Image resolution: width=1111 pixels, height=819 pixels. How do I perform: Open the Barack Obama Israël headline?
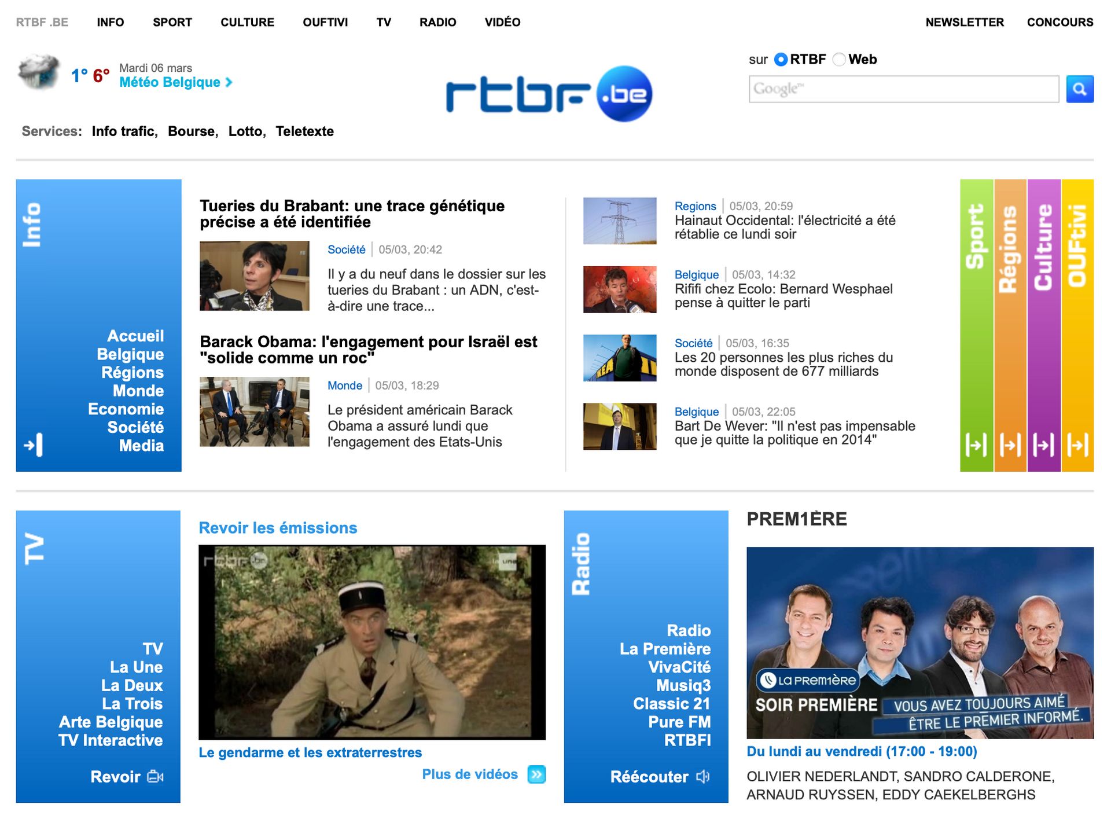pyautogui.click(x=369, y=350)
